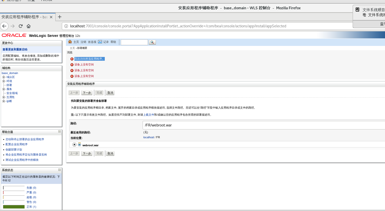The width and height of the screenshot is (385, 211).
Task: Open the Firefox home icon
Action: click(x=29, y=26)
